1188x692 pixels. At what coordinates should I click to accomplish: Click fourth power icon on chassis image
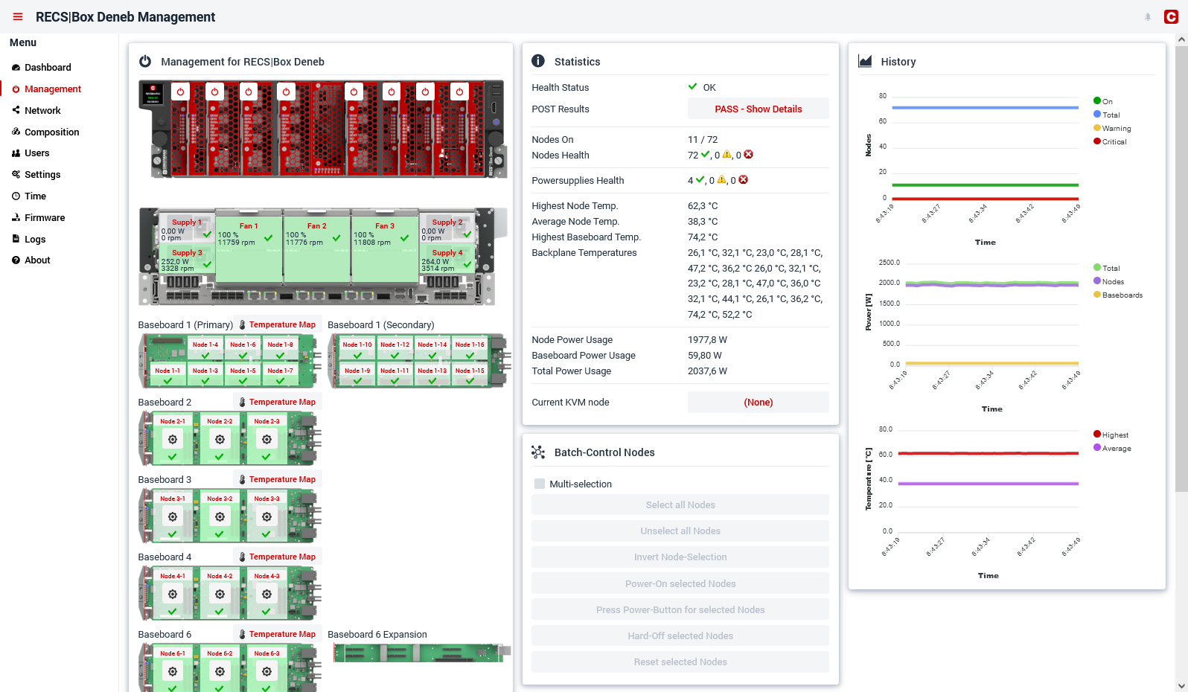[x=286, y=92]
